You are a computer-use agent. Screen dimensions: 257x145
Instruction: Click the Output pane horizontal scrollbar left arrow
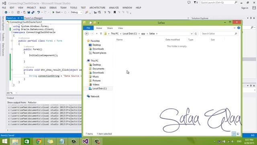point(8,130)
